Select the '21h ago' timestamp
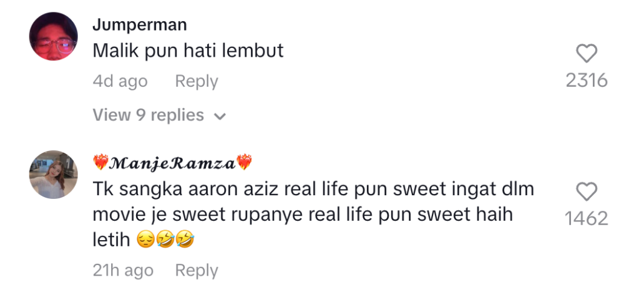This screenshot has height=285, width=639. [x=123, y=270]
